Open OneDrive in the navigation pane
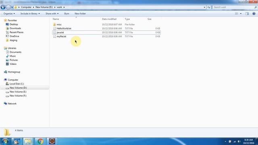The height and width of the screenshot is (145, 258). [x=15, y=36]
